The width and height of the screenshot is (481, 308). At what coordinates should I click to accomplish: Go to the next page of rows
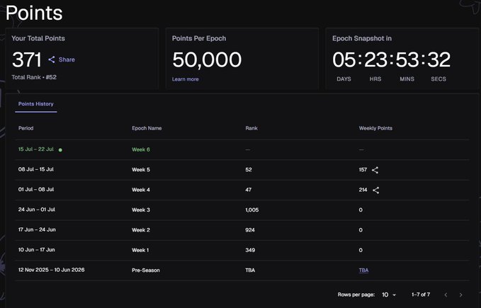(x=460, y=295)
